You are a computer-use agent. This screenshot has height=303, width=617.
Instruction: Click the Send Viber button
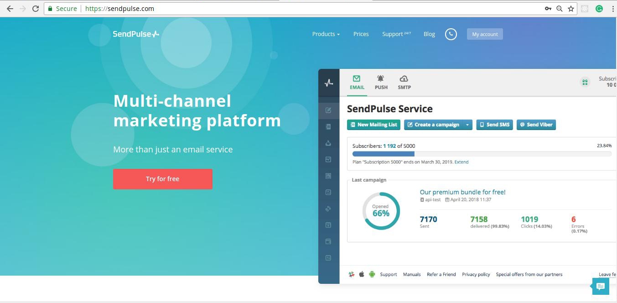[536, 125]
